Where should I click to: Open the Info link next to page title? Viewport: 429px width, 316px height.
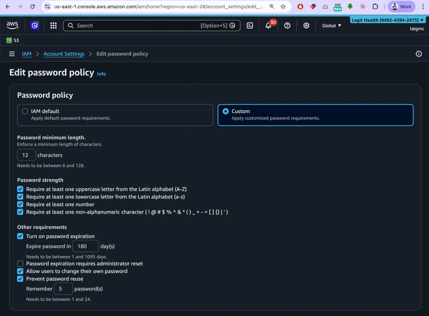tap(101, 74)
